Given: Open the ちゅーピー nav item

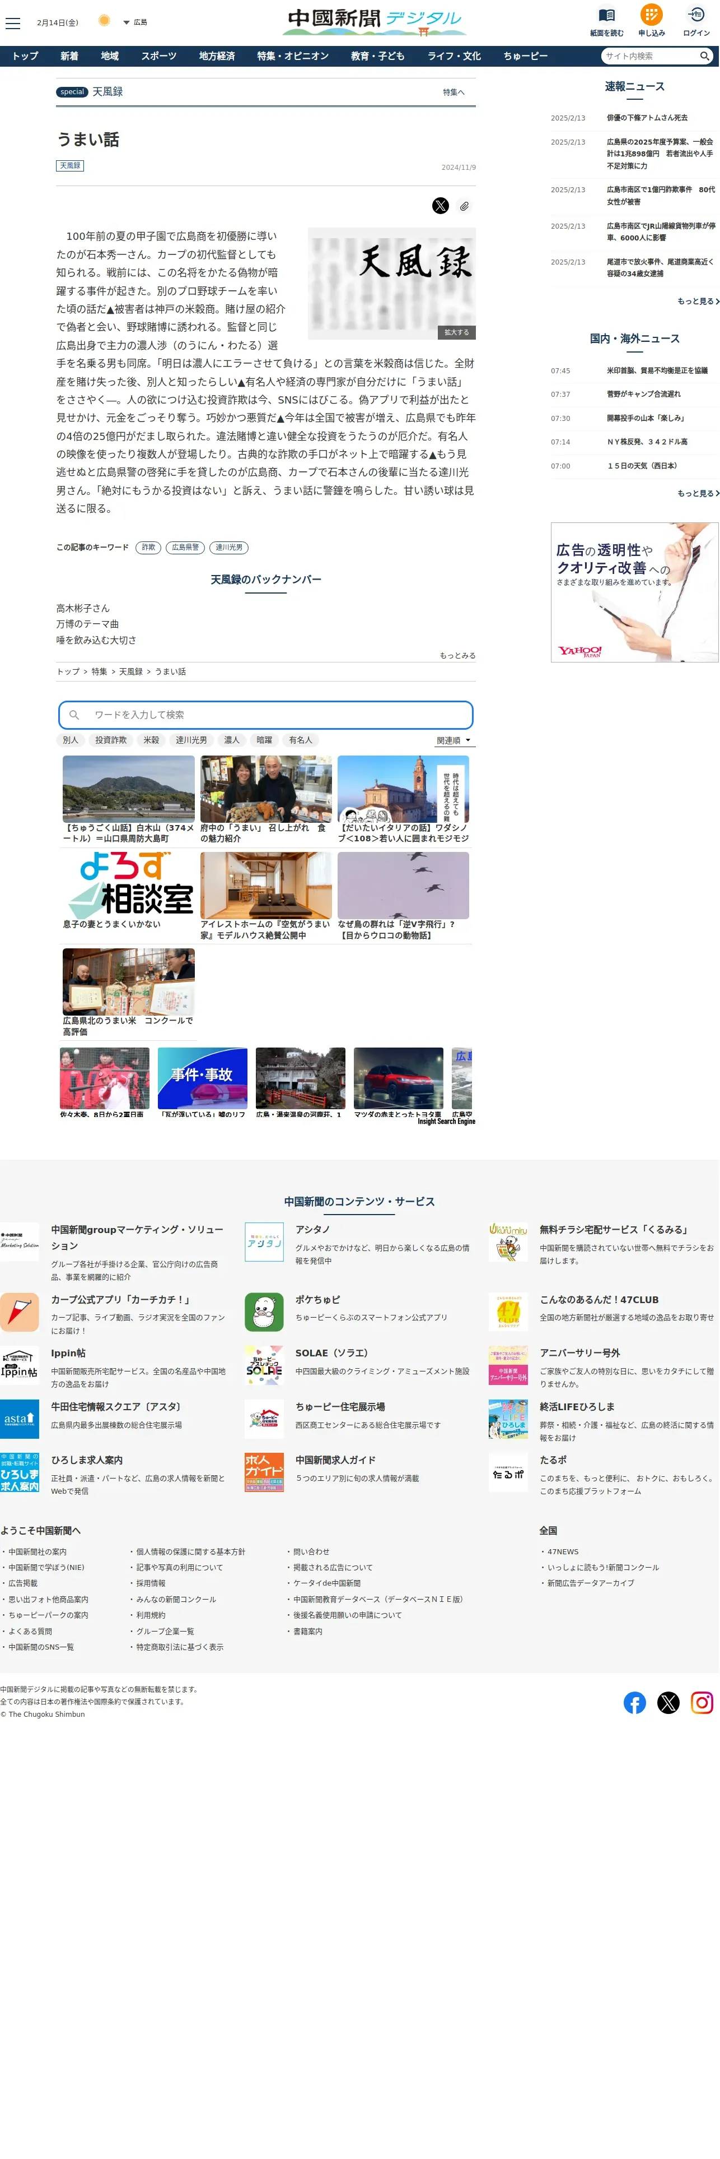Looking at the screenshot, I should click(x=526, y=56).
